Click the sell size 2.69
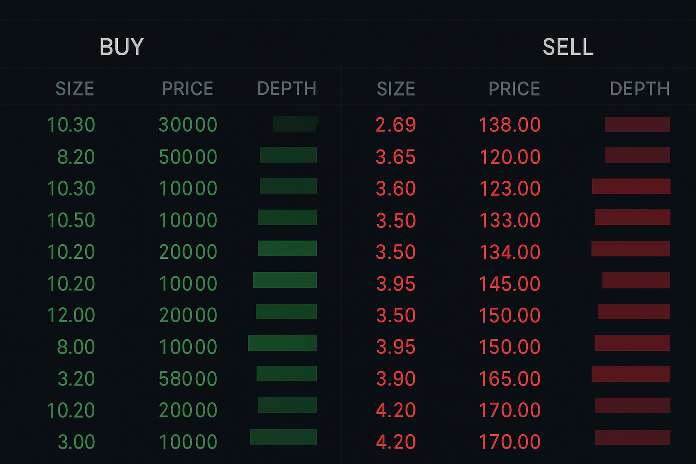Screen dimensions: 696x464 (396, 125)
